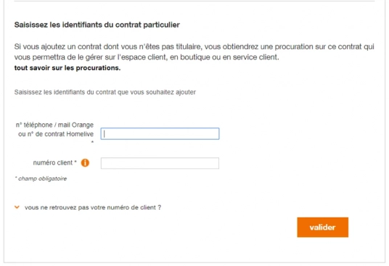
Task: Click the 'ou n° de contrat Homelive' label line
Action: (56, 134)
